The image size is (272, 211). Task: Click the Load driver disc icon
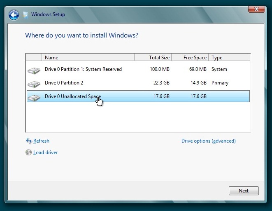29,152
